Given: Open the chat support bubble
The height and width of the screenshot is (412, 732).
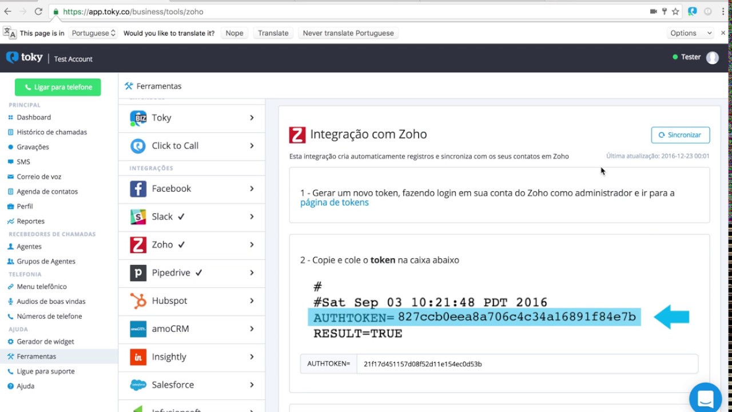Looking at the screenshot, I should point(705,398).
